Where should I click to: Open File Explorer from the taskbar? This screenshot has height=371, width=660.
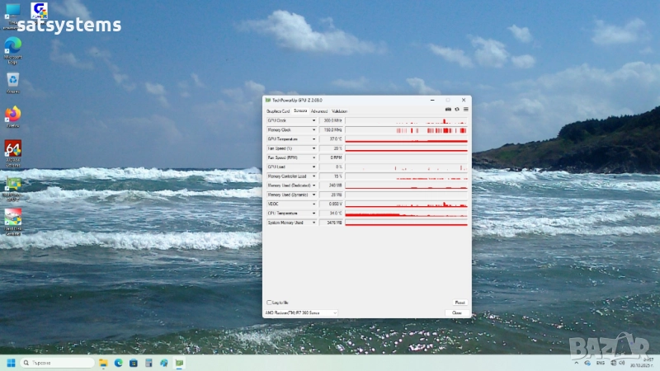103,363
